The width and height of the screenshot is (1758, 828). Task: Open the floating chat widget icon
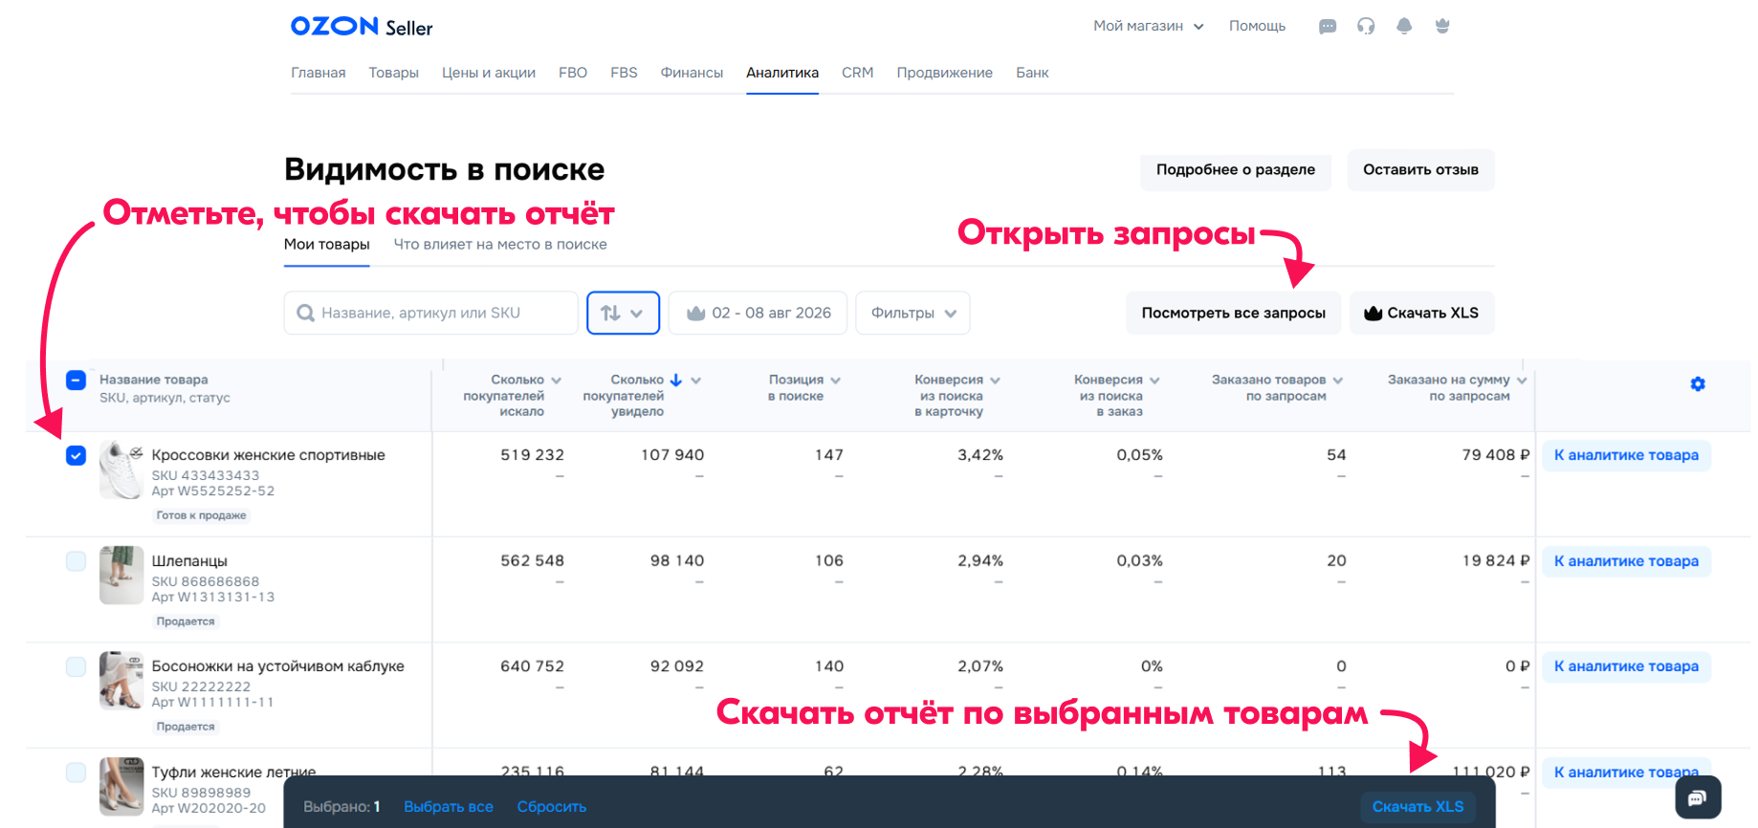click(x=1698, y=797)
